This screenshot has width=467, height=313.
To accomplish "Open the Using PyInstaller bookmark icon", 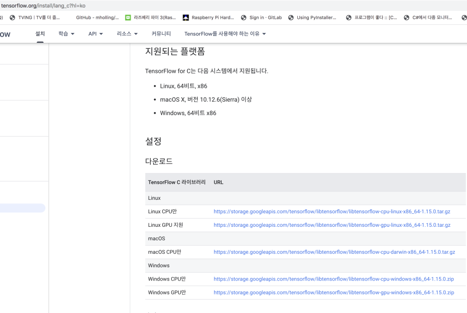I will [x=291, y=17].
